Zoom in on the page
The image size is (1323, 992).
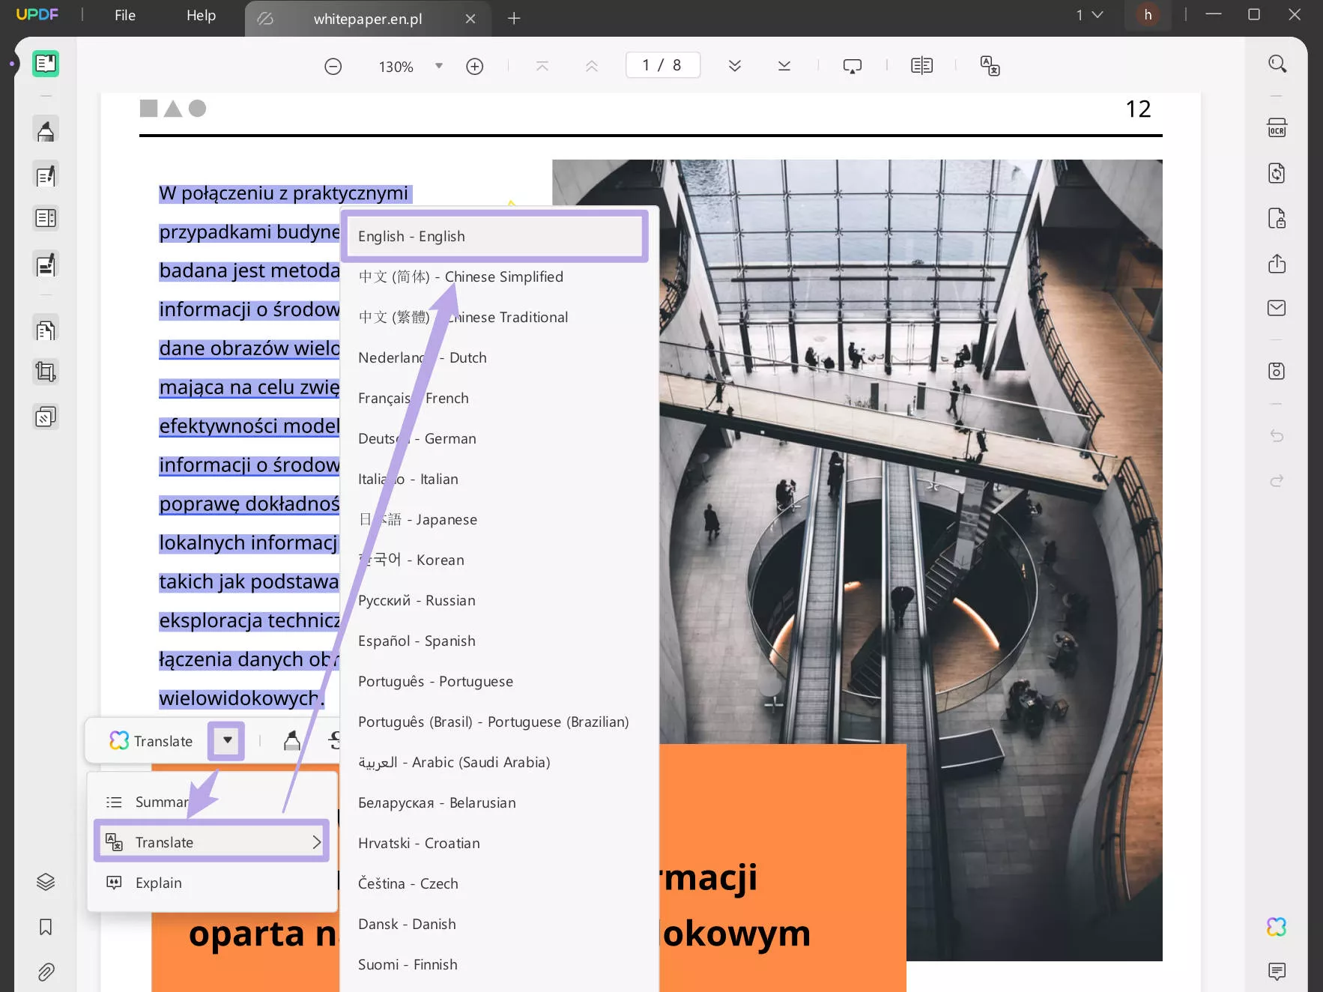coord(475,66)
